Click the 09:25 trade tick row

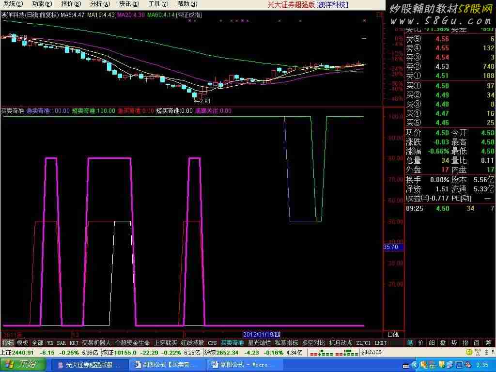450,208
